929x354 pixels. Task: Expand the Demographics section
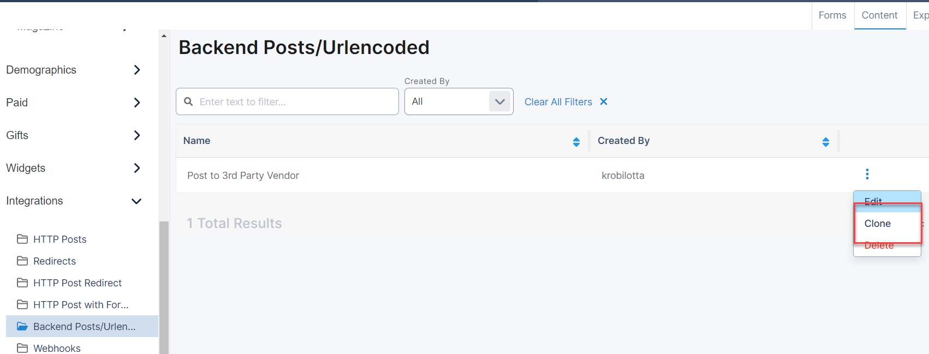(x=136, y=70)
